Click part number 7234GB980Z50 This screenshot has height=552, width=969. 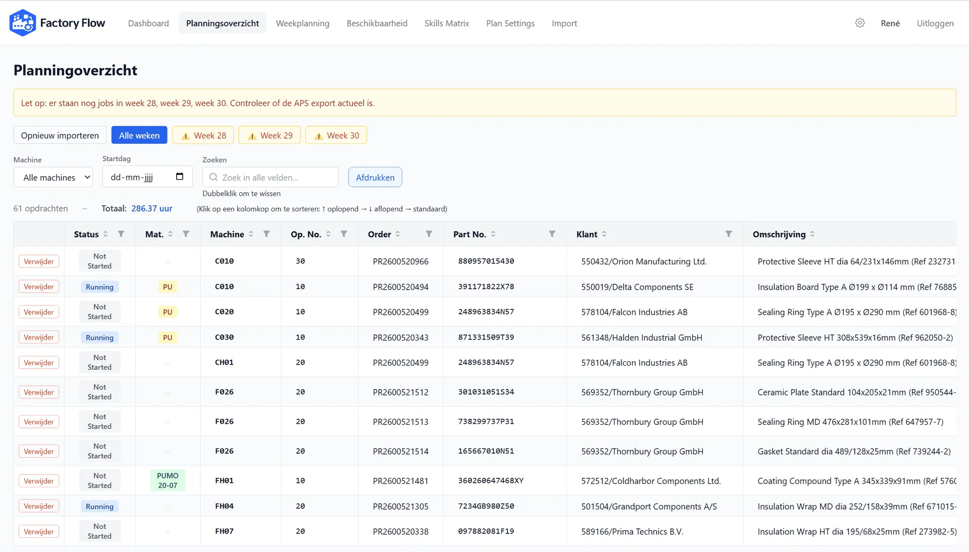coord(486,506)
